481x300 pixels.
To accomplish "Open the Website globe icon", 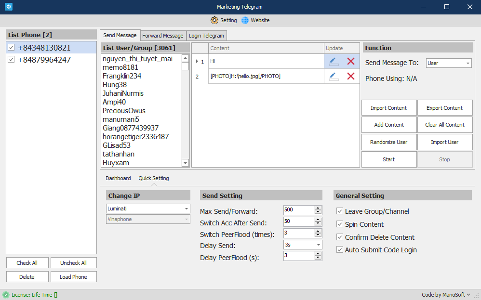I will tap(245, 20).
